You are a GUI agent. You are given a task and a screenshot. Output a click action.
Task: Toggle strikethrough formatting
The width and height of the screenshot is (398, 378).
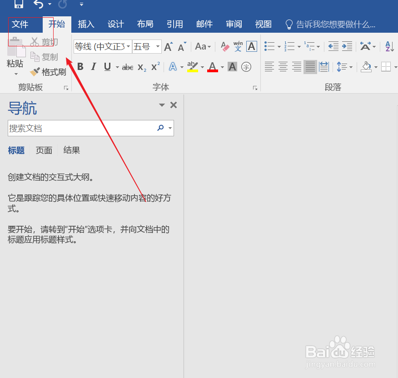click(x=128, y=67)
